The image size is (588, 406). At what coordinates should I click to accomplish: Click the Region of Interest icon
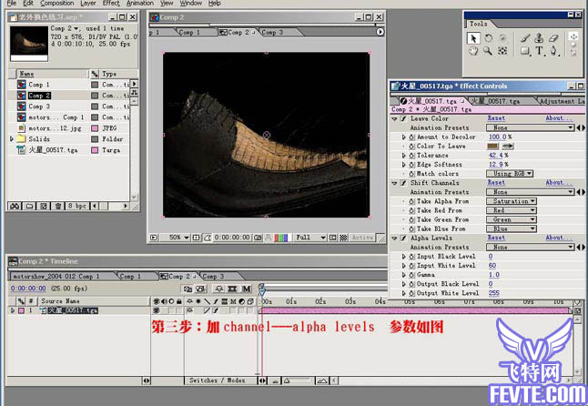point(332,238)
